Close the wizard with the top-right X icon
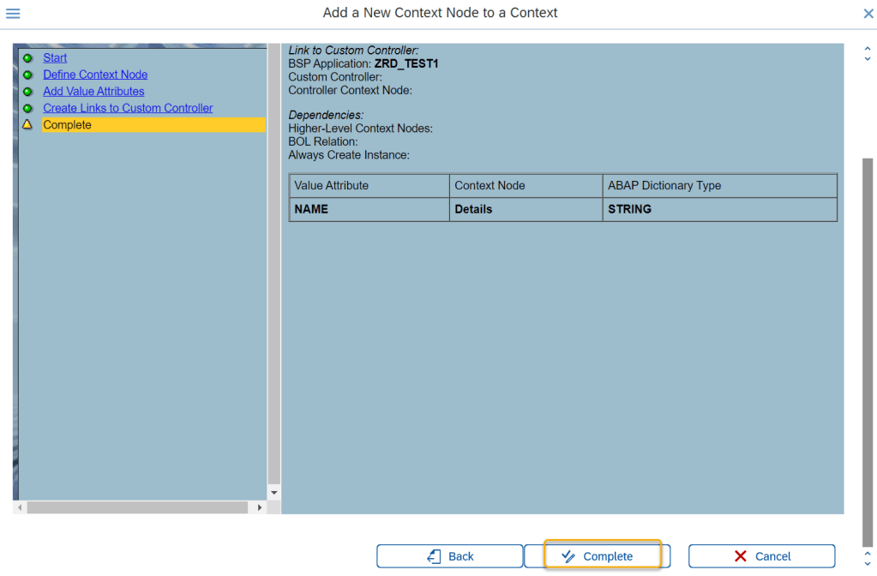The height and width of the screenshot is (576, 877). (x=868, y=14)
